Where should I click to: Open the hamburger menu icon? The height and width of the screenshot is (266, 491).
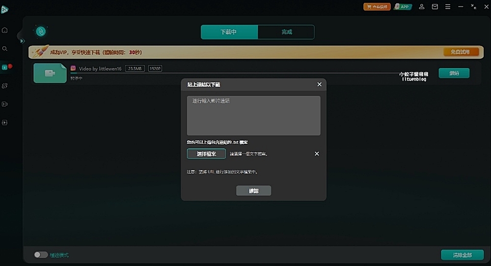coord(448,6)
